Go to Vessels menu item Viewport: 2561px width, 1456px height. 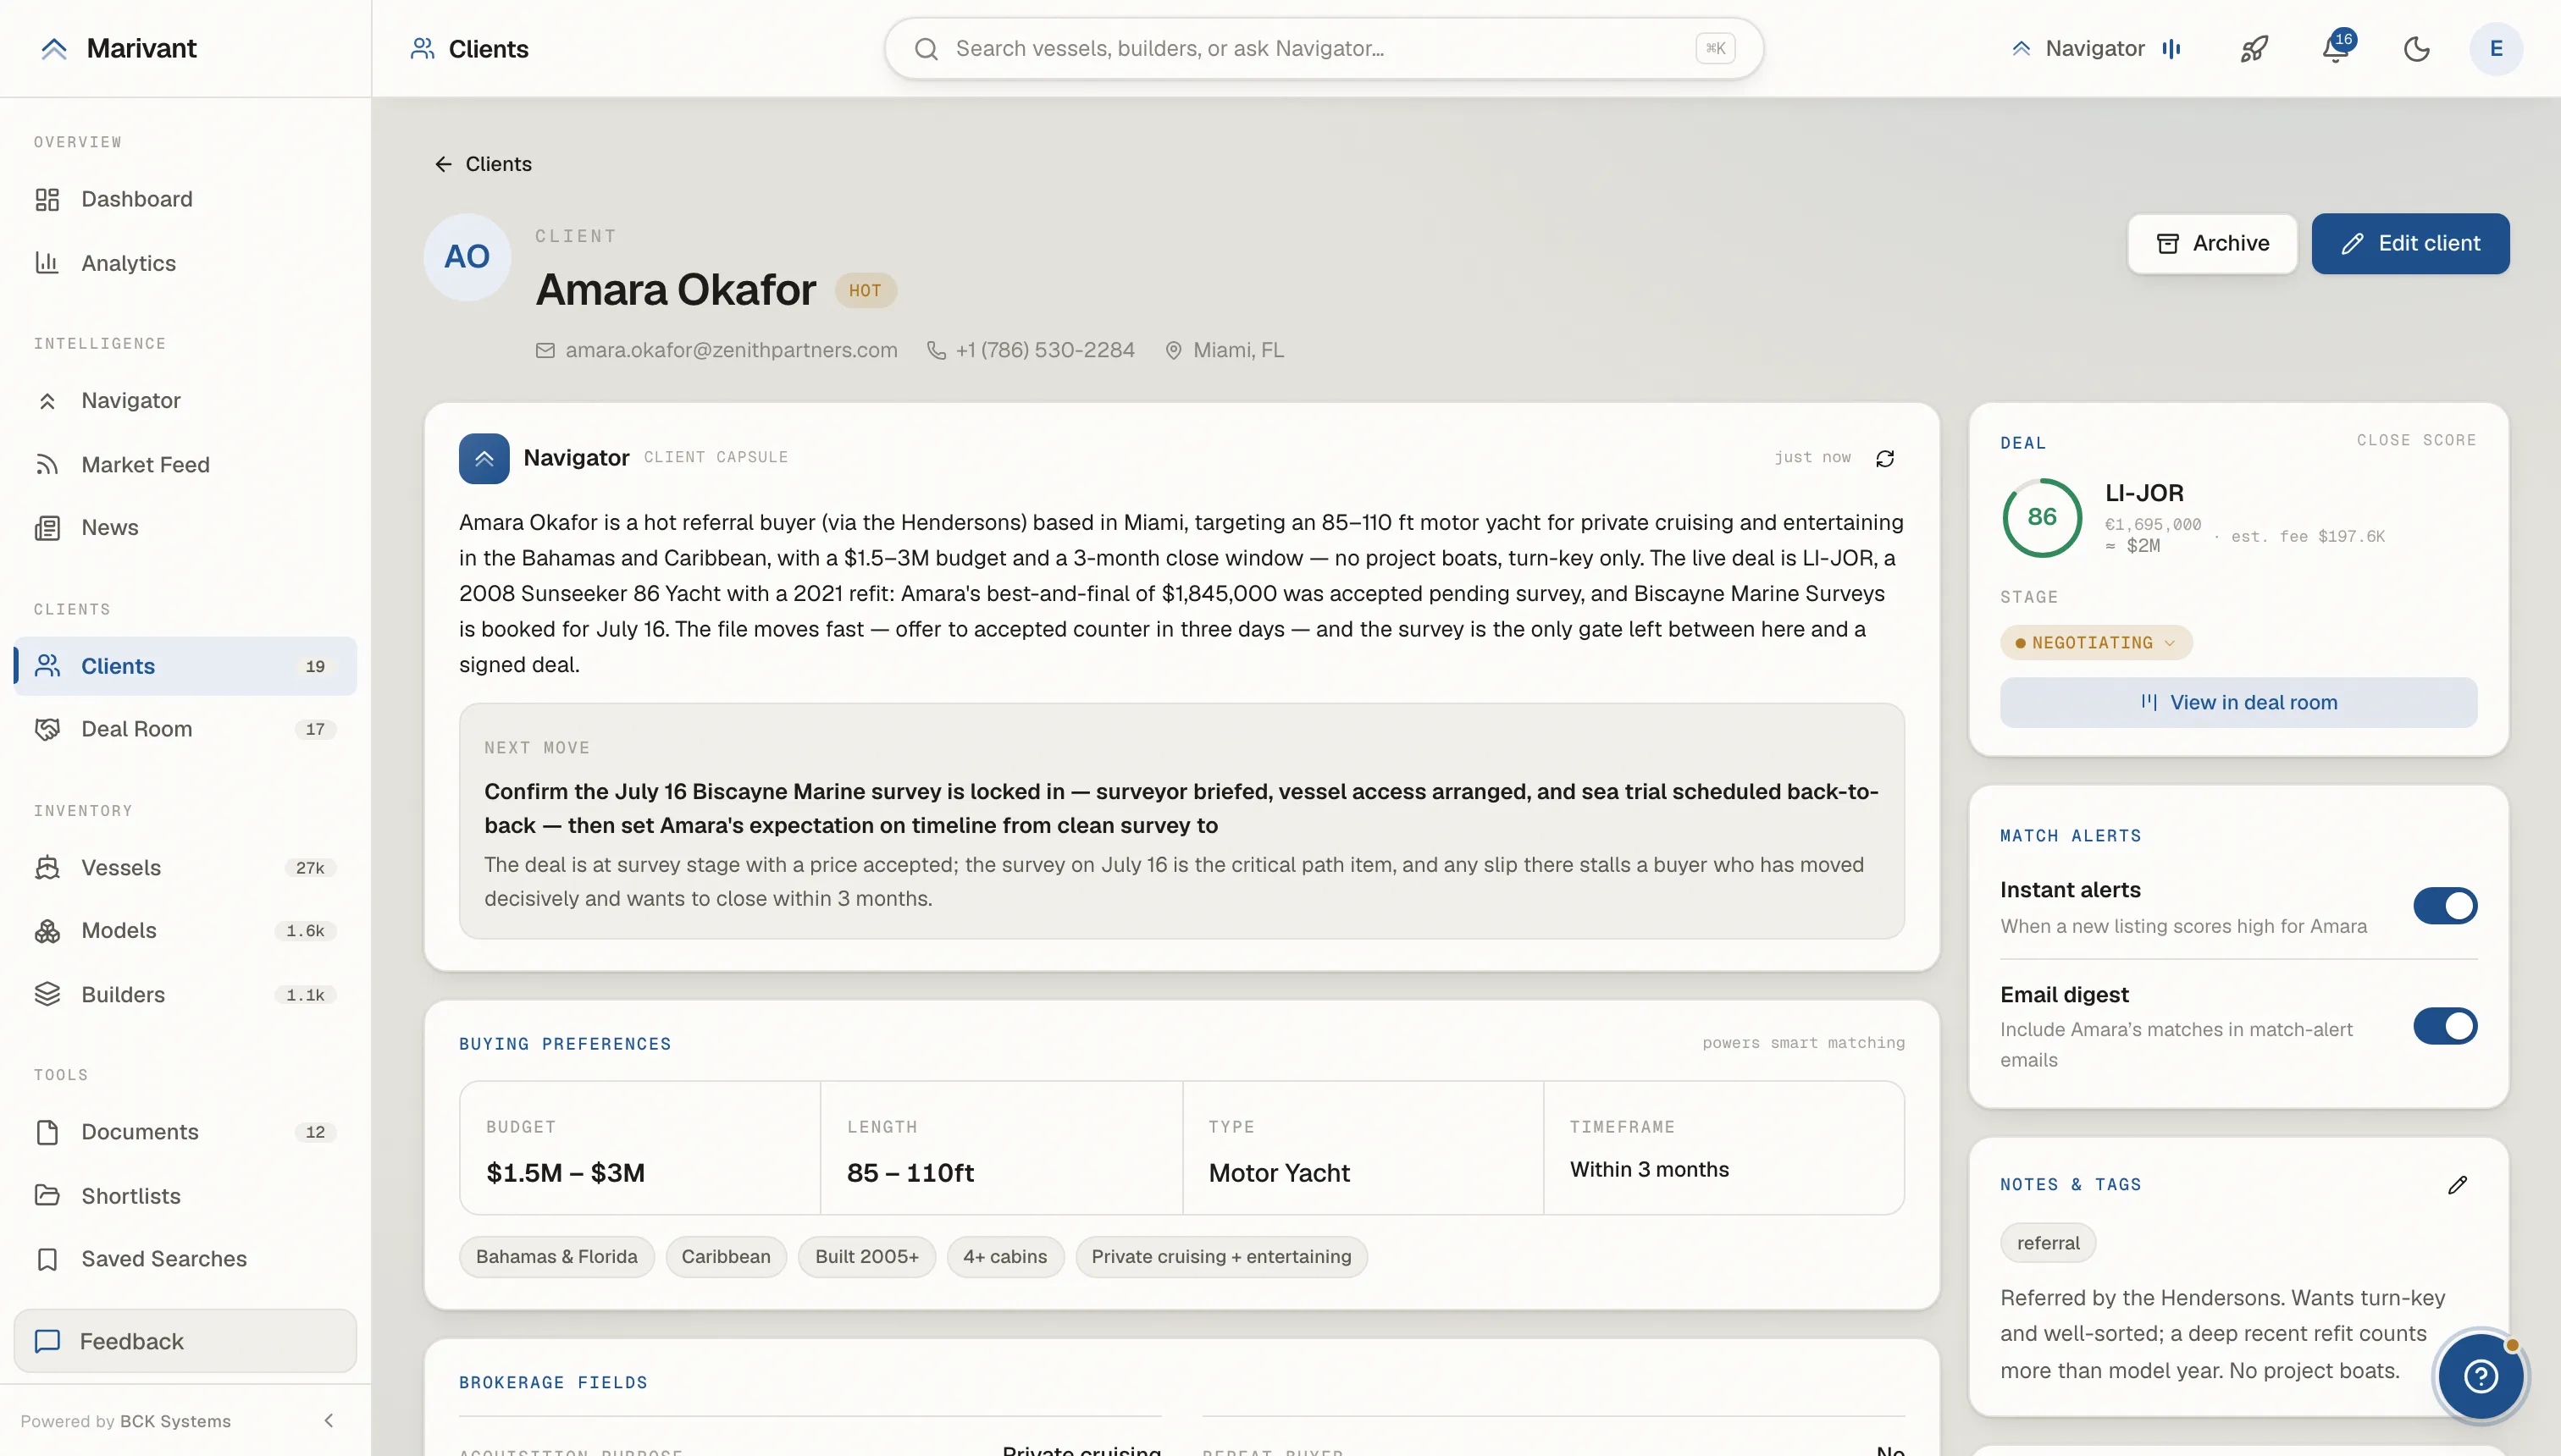pyautogui.click(x=185, y=868)
